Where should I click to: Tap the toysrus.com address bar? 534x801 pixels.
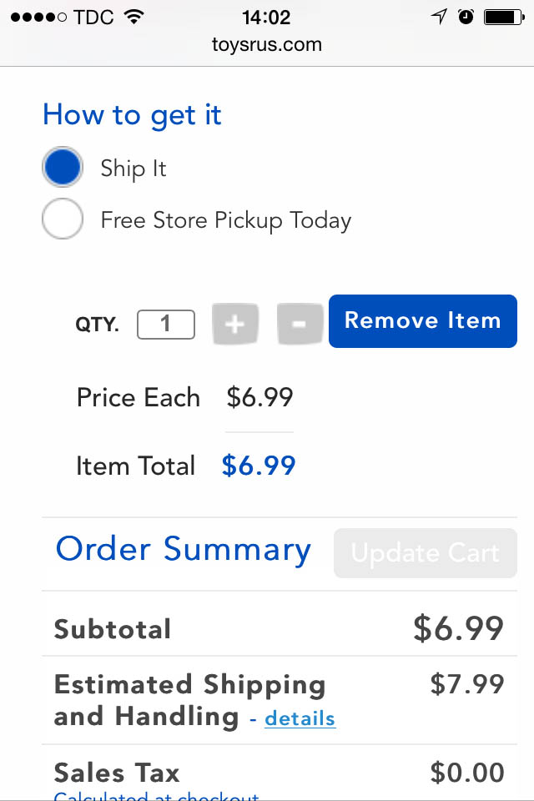[x=267, y=45]
